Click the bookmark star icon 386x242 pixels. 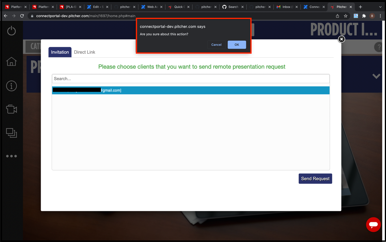[345, 16]
